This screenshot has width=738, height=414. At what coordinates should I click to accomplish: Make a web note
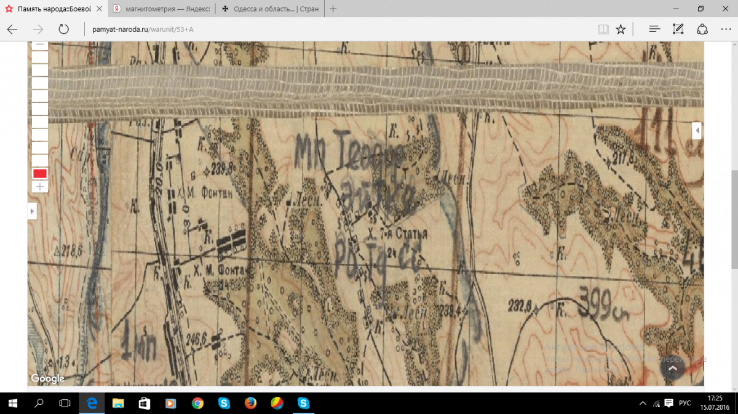[x=678, y=29]
